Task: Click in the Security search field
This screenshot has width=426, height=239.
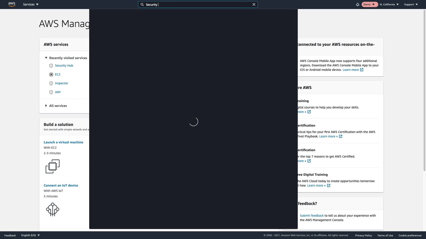Action: 198,5
